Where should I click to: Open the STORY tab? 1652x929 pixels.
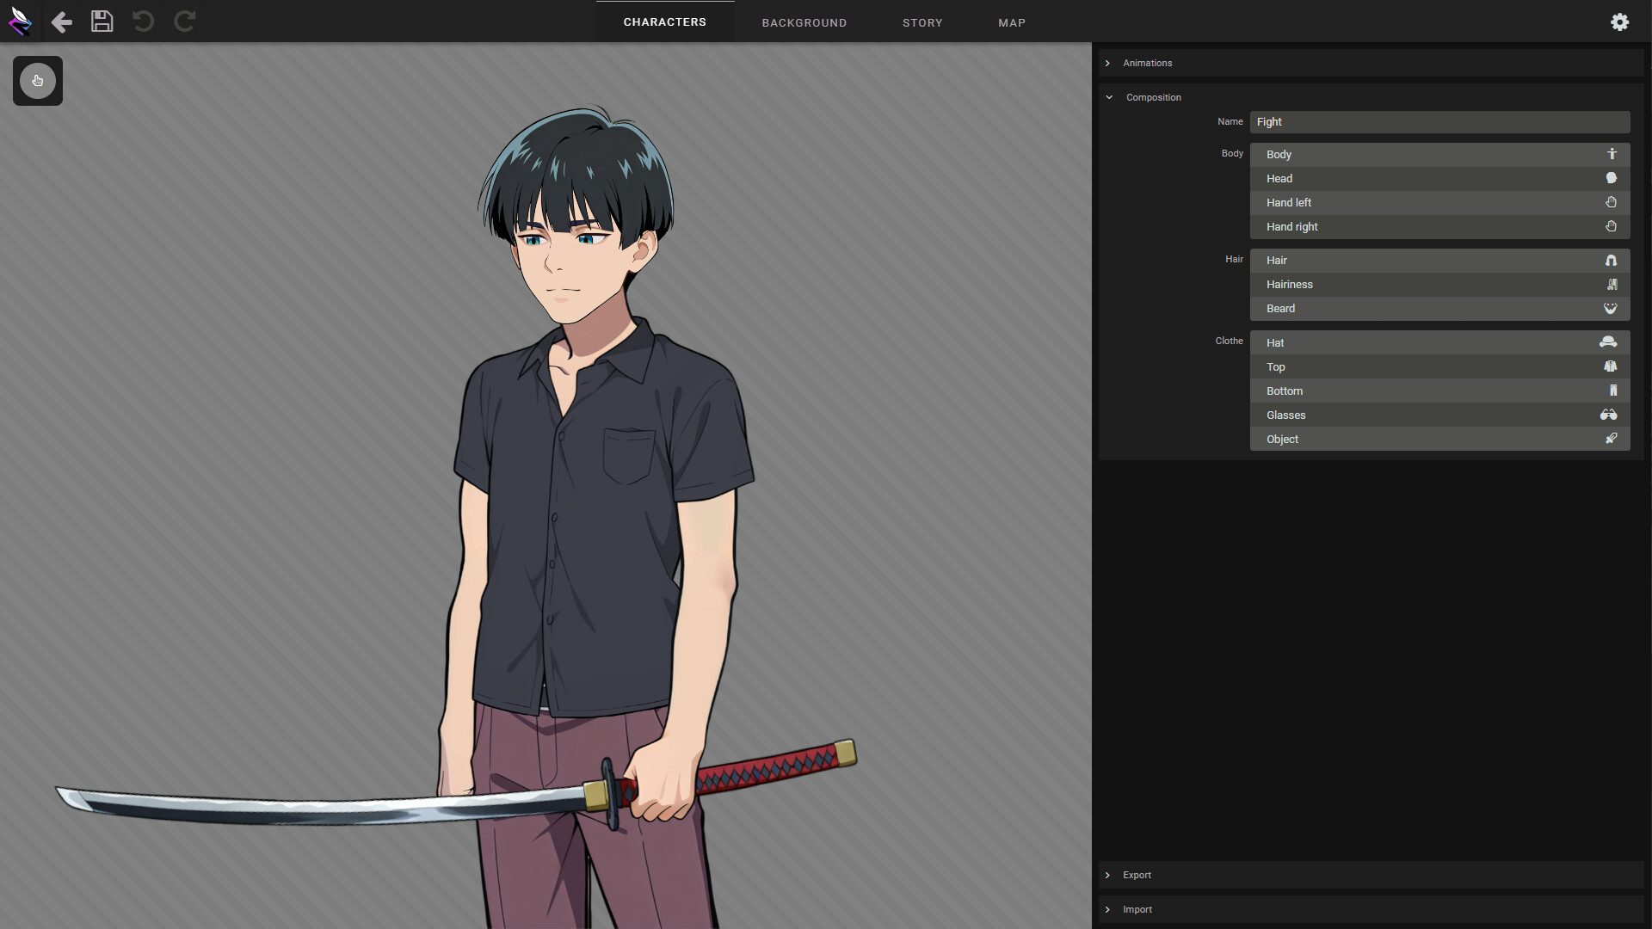[922, 22]
